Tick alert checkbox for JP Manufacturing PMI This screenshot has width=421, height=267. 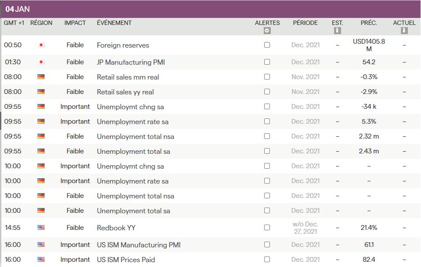point(267,62)
